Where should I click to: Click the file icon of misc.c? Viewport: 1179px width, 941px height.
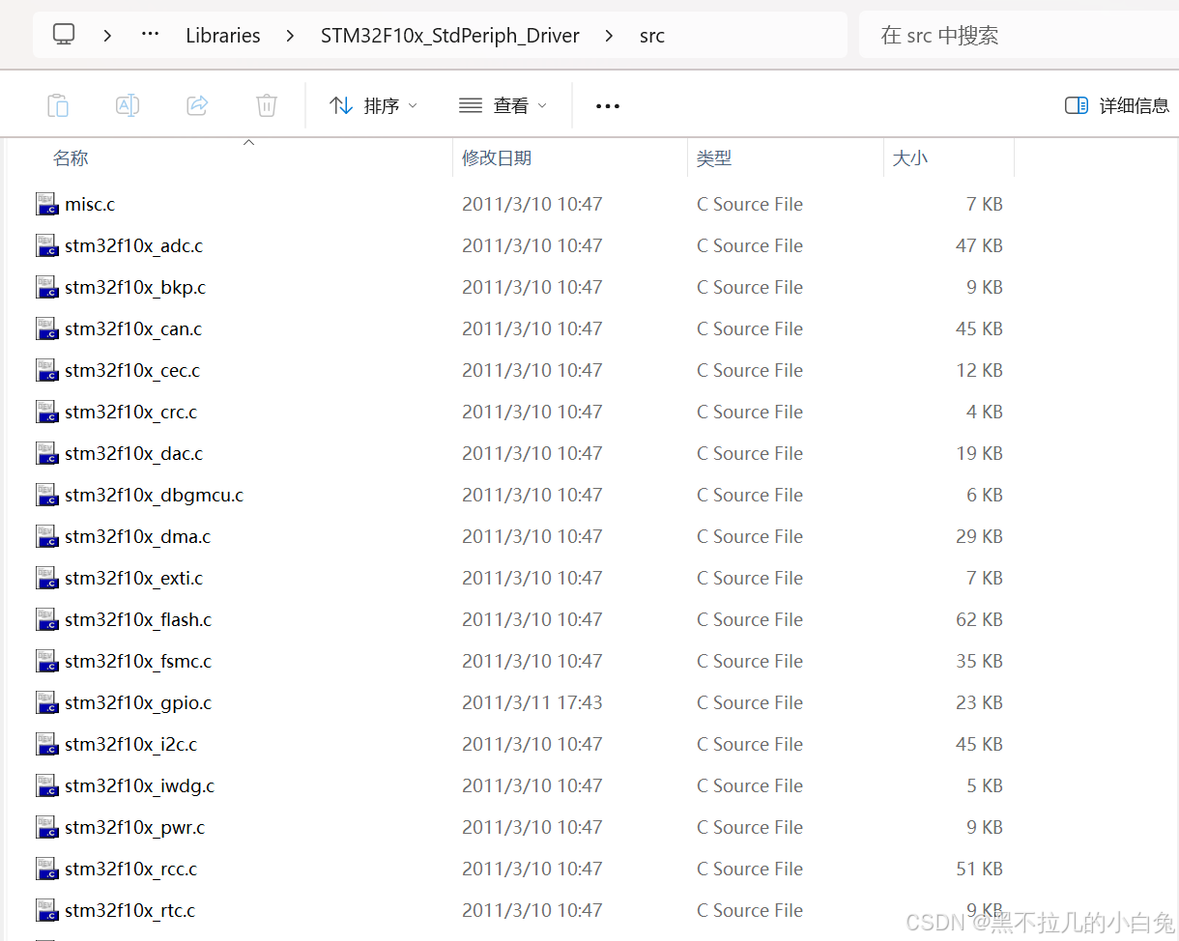tap(47, 204)
